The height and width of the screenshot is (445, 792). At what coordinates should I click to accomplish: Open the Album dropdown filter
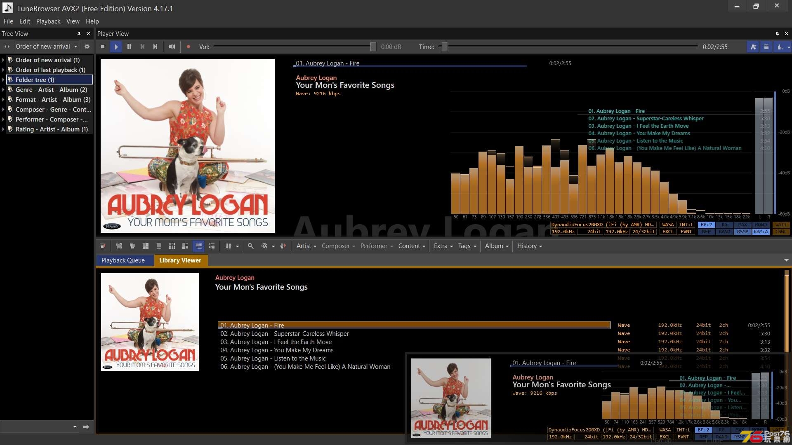click(496, 246)
